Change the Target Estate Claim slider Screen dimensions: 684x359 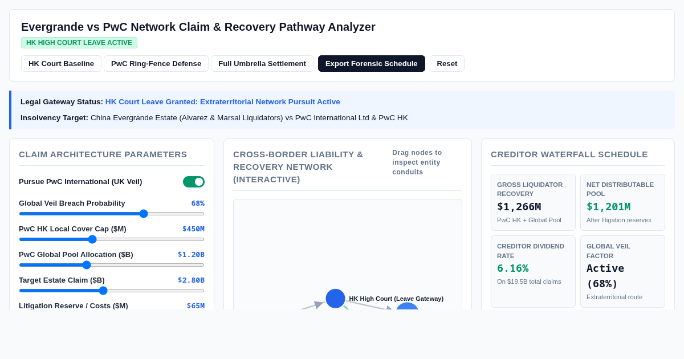112,291
